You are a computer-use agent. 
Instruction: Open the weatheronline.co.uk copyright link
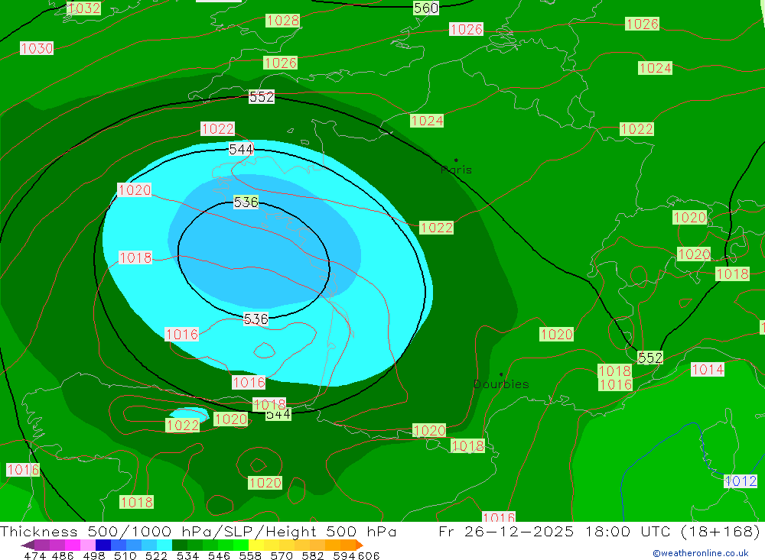point(700,553)
